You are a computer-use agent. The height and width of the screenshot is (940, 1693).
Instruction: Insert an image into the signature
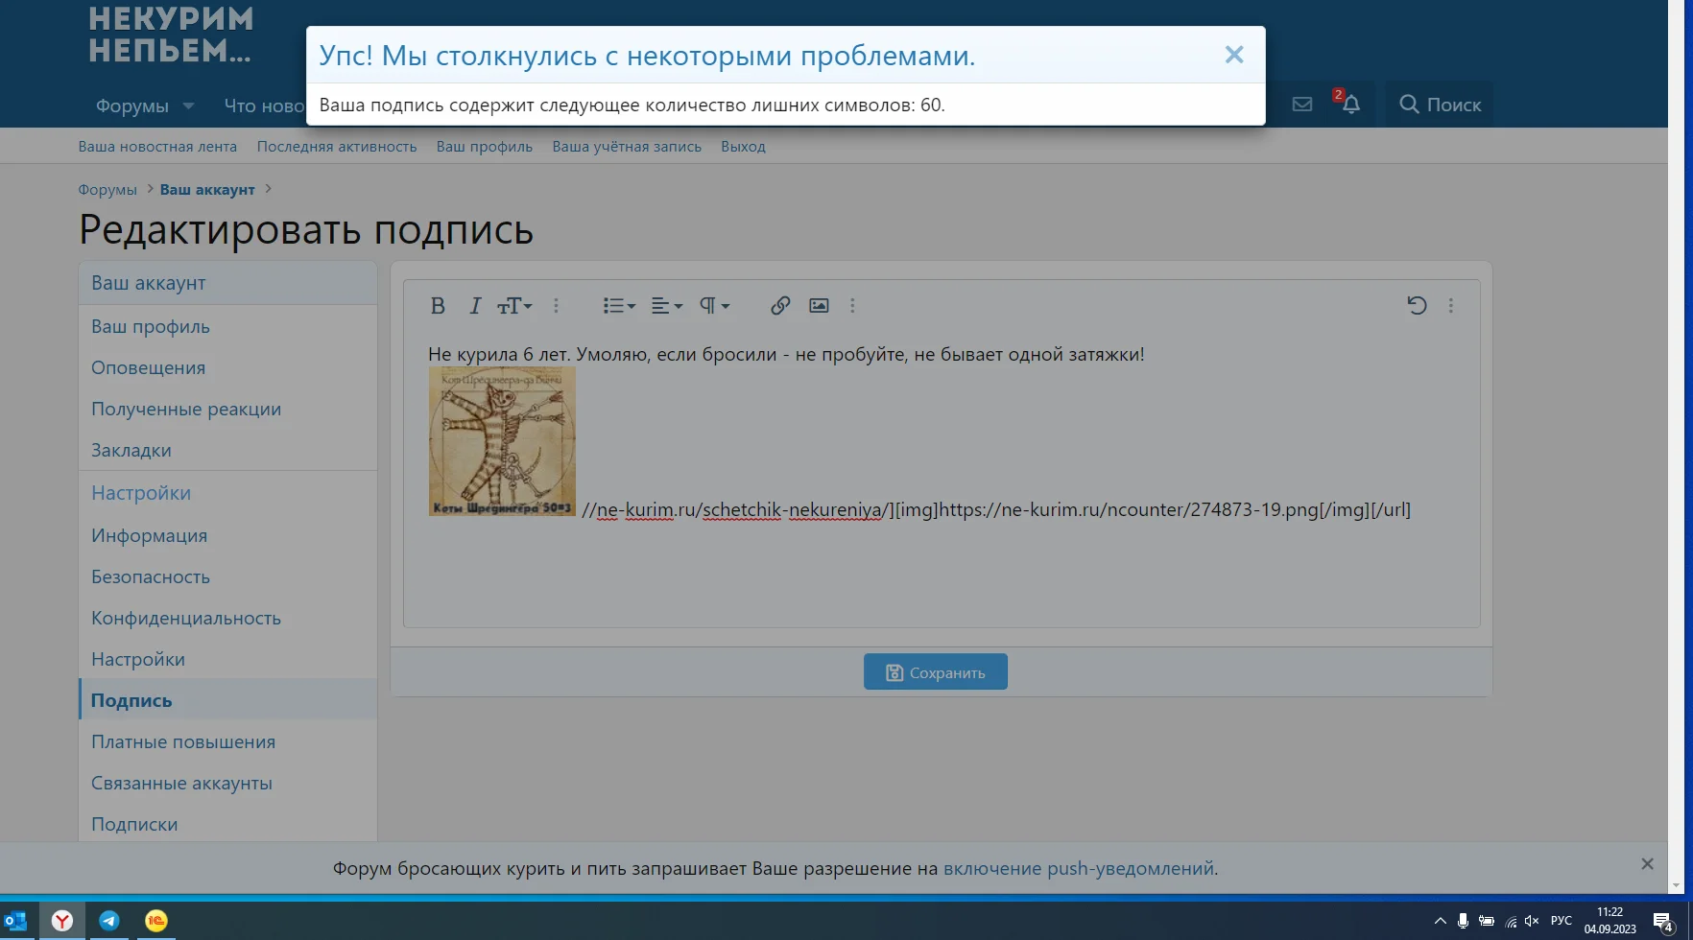pos(818,305)
